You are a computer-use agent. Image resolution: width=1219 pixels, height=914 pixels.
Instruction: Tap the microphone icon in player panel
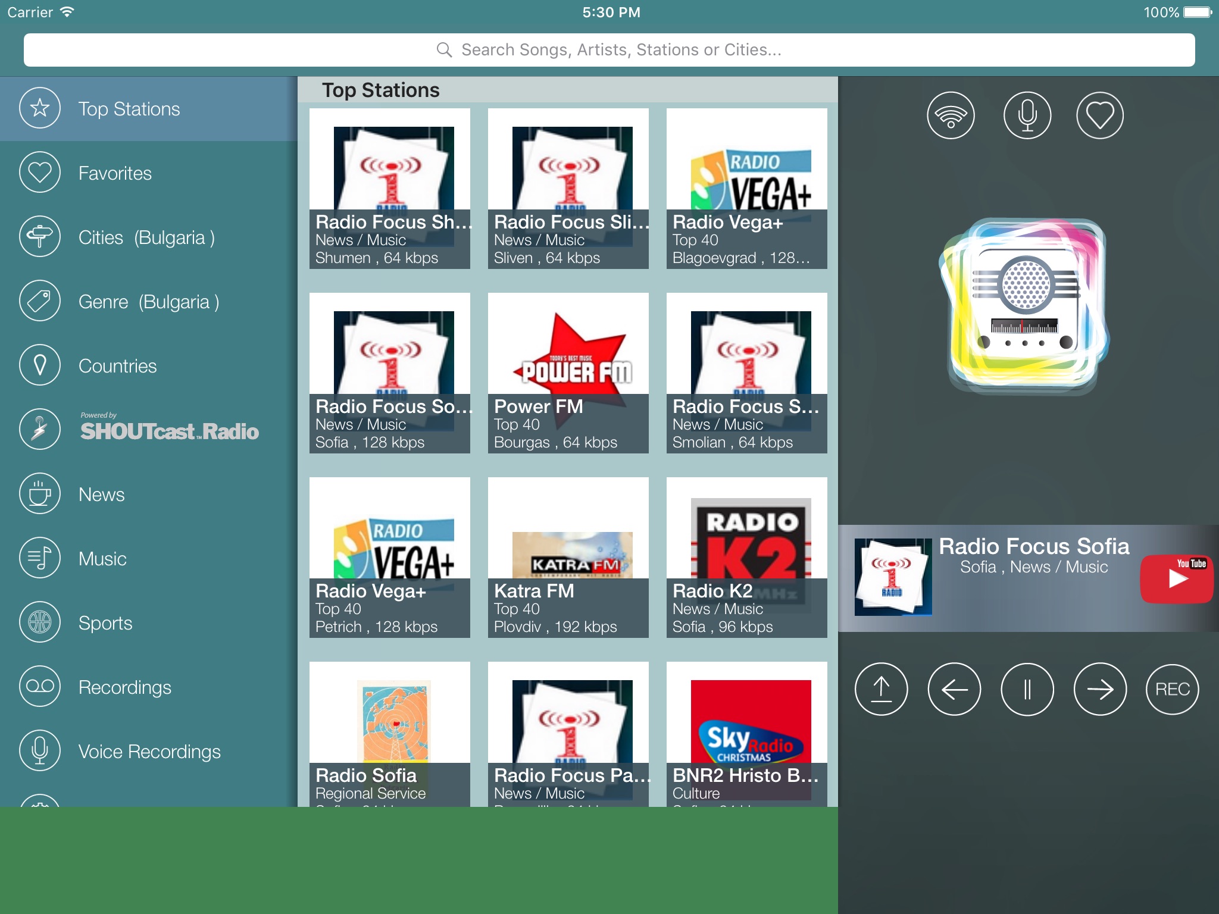click(1027, 115)
